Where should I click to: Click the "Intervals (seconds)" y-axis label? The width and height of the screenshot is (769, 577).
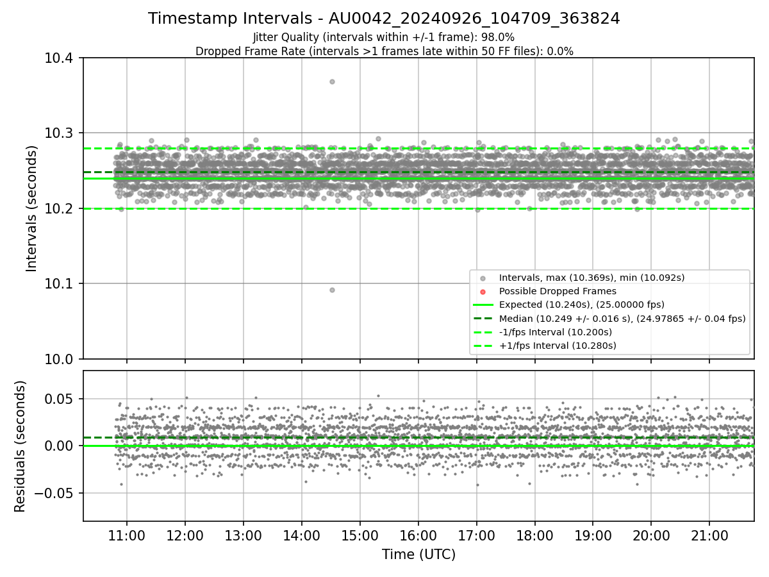[32, 208]
